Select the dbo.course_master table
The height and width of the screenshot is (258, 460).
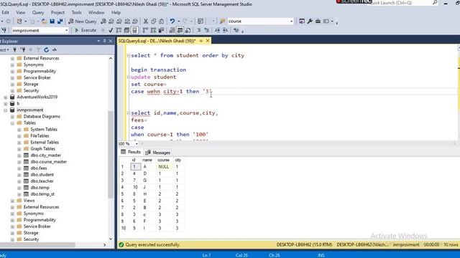48,162
